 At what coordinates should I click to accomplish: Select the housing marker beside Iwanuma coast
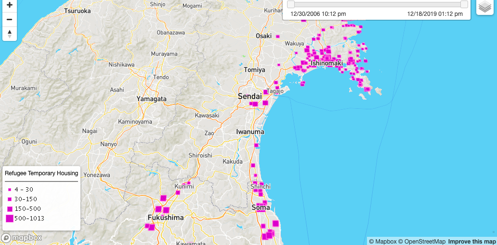pos(256,145)
